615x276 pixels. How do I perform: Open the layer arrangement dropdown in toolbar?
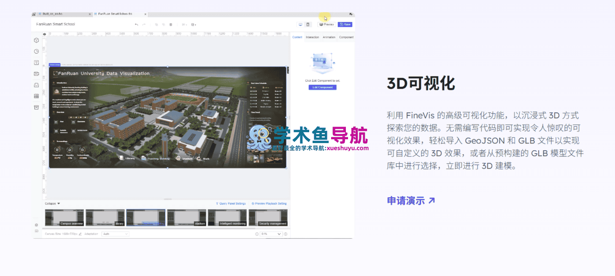pyautogui.click(x=194, y=24)
